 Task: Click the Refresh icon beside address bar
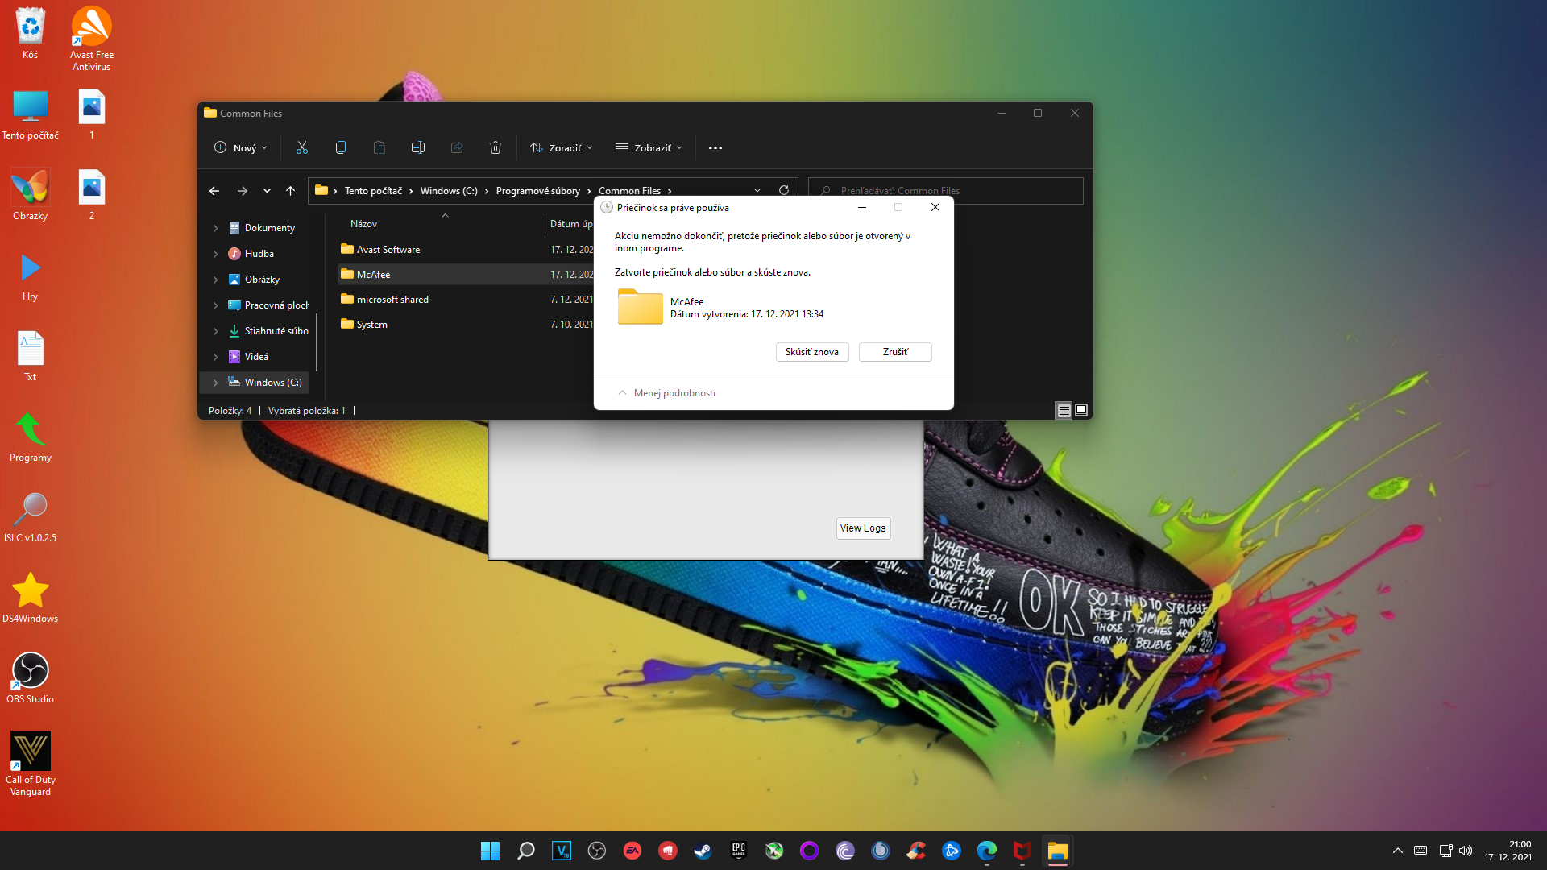[784, 190]
